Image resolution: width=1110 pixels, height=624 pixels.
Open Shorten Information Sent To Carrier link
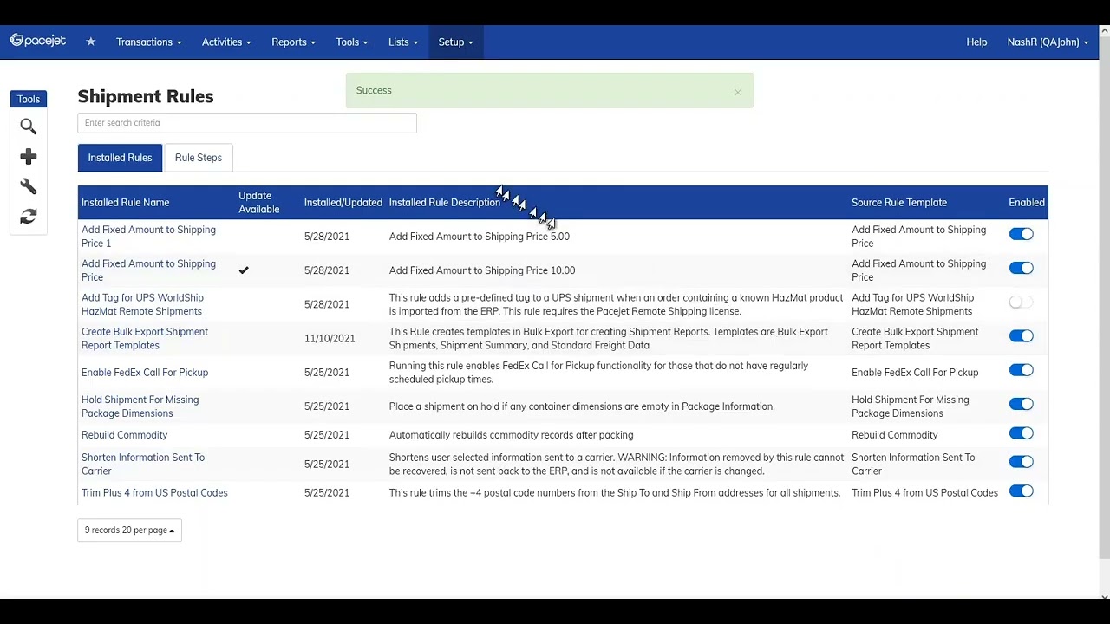(143, 464)
